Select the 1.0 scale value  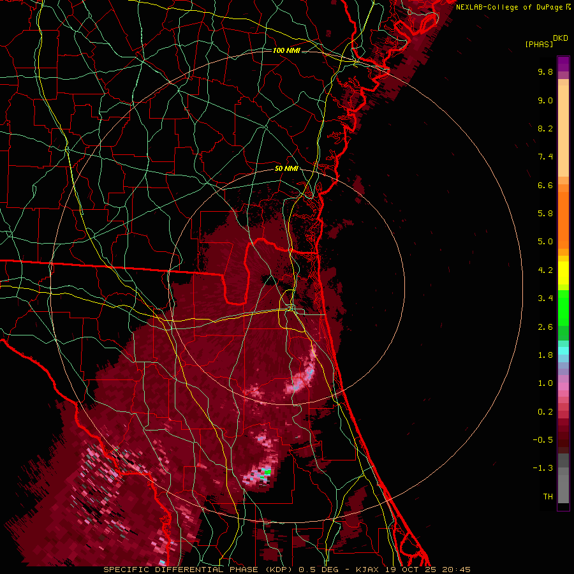tap(545, 383)
